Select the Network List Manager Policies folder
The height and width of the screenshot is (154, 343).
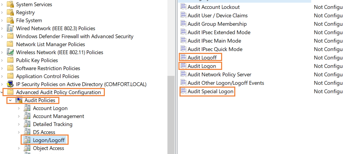point(50,44)
